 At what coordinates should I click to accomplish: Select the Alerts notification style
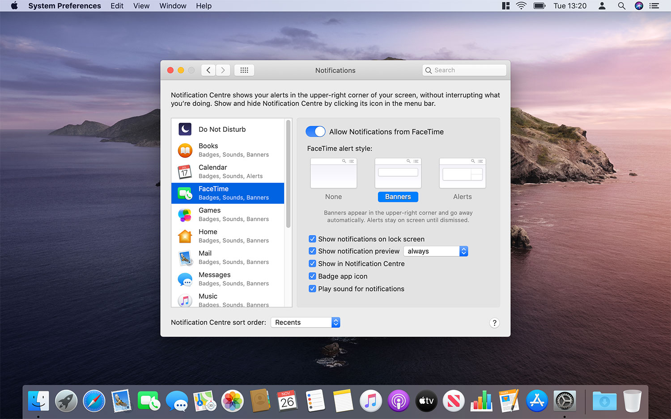[x=462, y=173]
